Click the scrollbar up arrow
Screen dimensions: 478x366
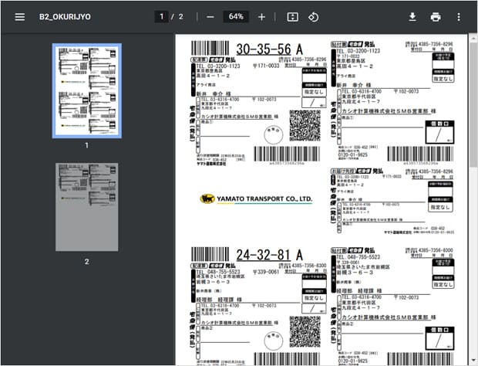(x=473, y=38)
